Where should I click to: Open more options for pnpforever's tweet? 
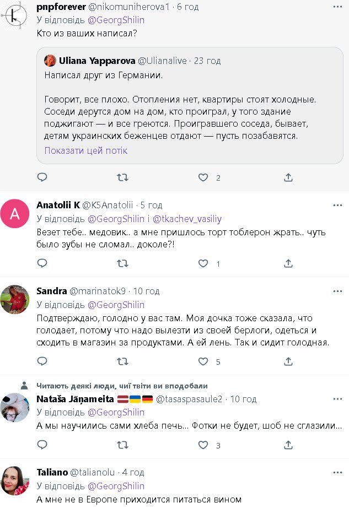point(337,7)
